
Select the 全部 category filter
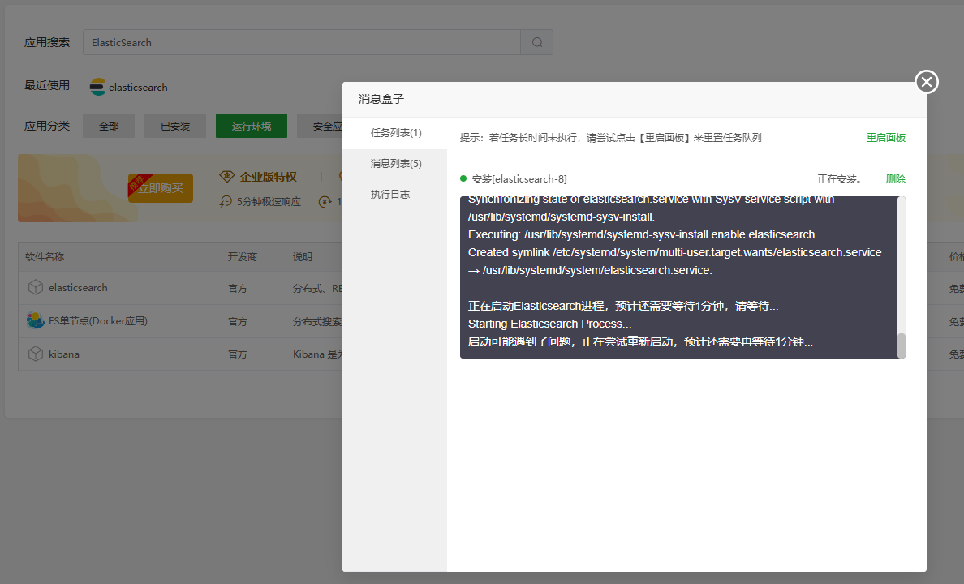click(x=109, y=126)
